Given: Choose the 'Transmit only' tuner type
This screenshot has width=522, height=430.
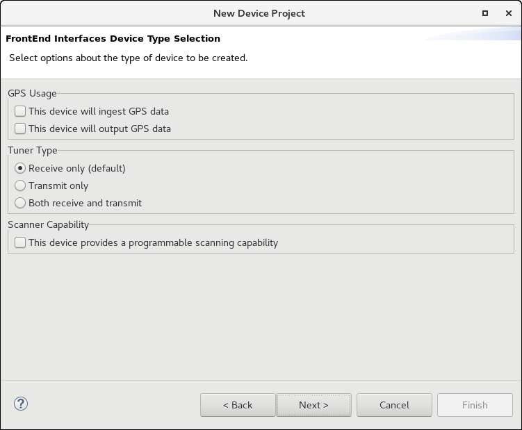Looking at the screenshot, I should [x=20, y=185].
